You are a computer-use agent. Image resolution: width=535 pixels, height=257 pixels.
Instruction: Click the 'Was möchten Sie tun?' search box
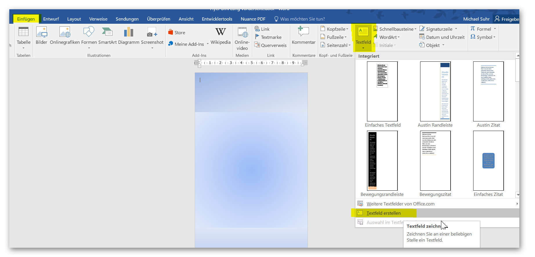[x=299, y=19]
